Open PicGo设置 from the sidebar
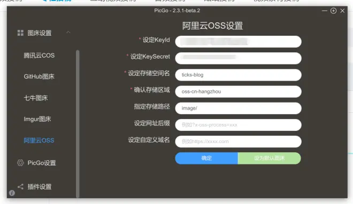This screenshot has width=353, height=204. [x=42, y=163]
